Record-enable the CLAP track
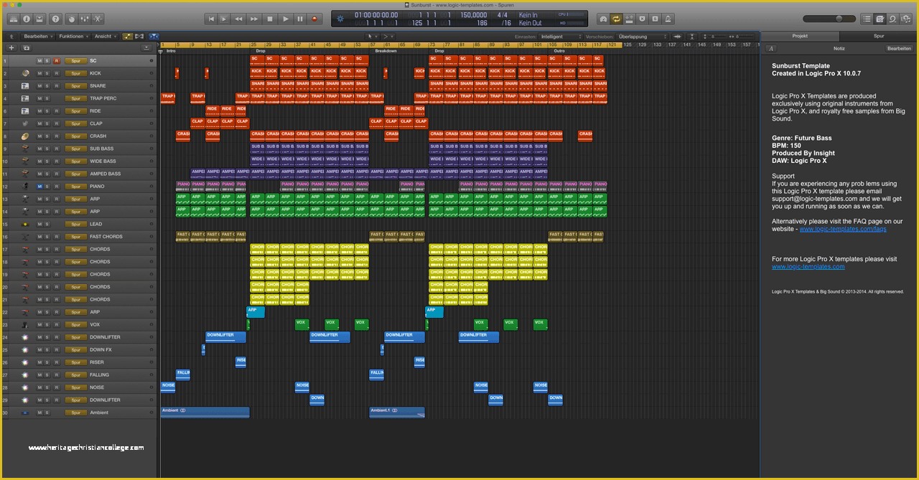This screenshot has height=480, width=919. click(56, 123)
